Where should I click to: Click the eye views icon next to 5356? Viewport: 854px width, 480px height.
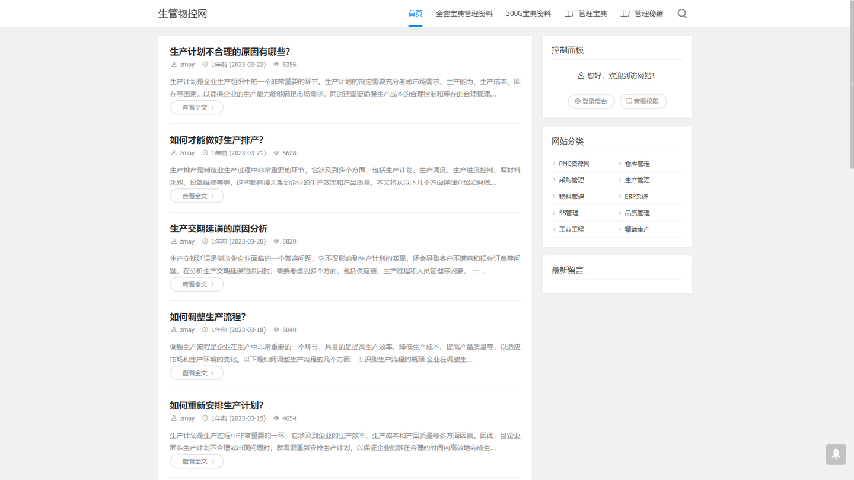click(276, 65)
